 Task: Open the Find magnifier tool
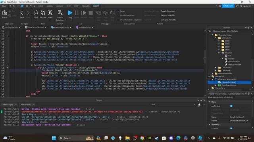(x=36, y=13)
